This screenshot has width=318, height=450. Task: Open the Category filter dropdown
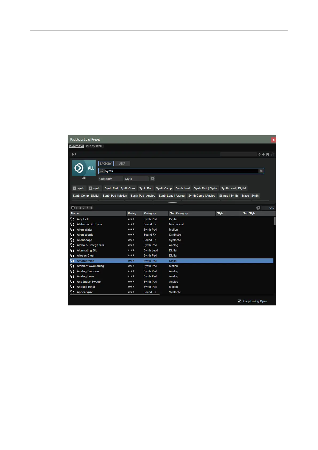(110, 179)
